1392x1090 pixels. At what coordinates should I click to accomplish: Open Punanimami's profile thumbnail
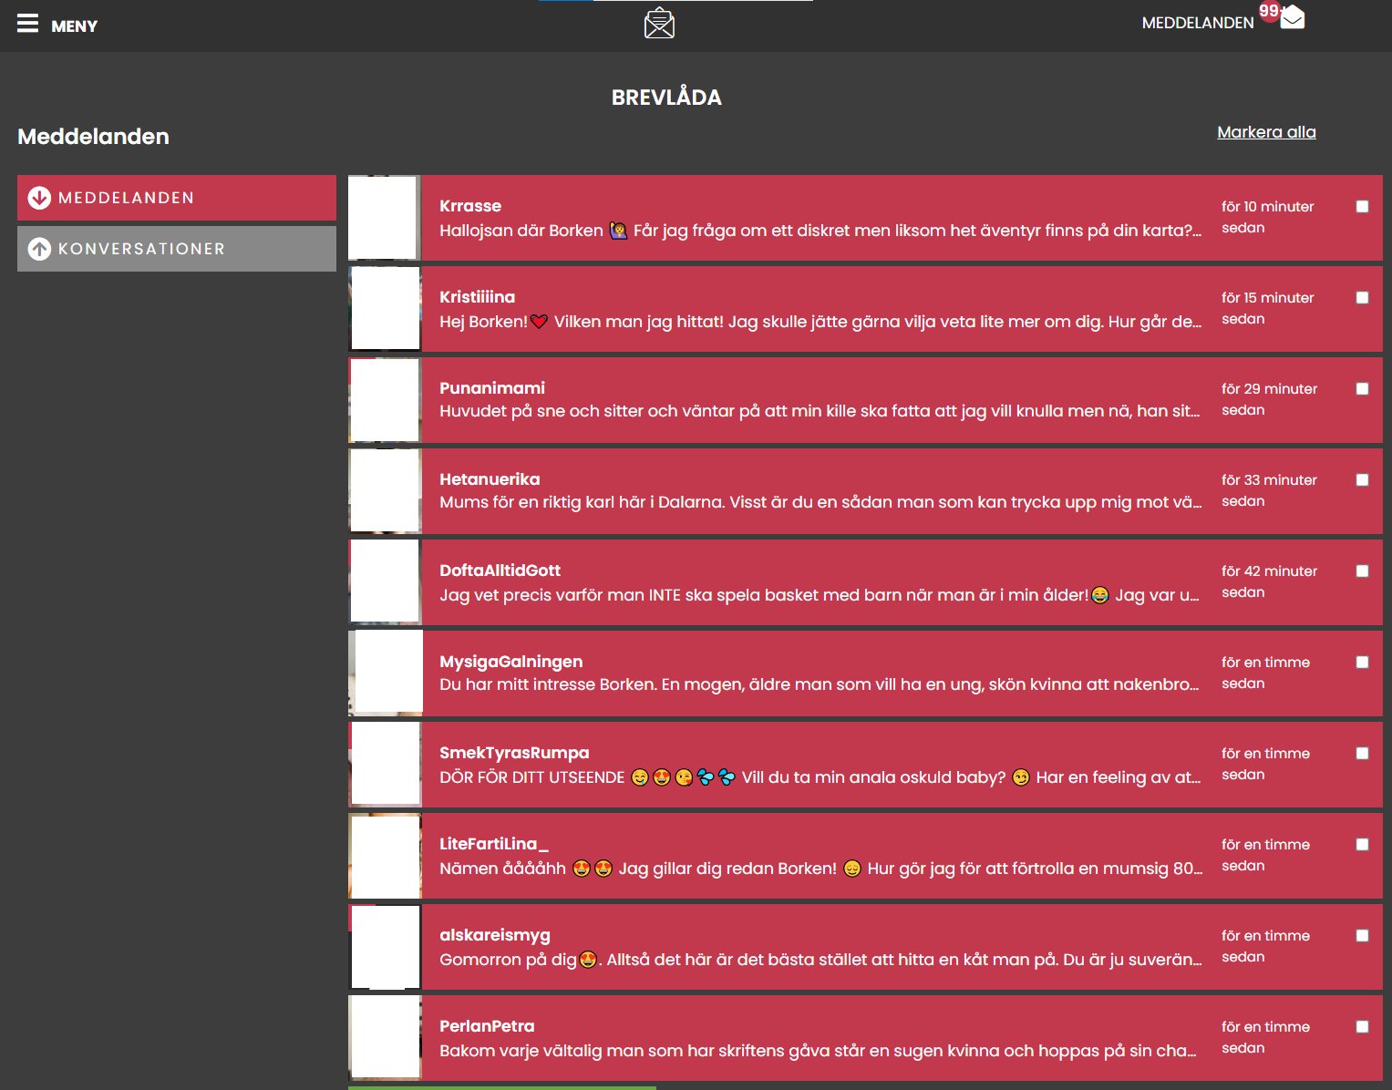click(x=385, y=400)
